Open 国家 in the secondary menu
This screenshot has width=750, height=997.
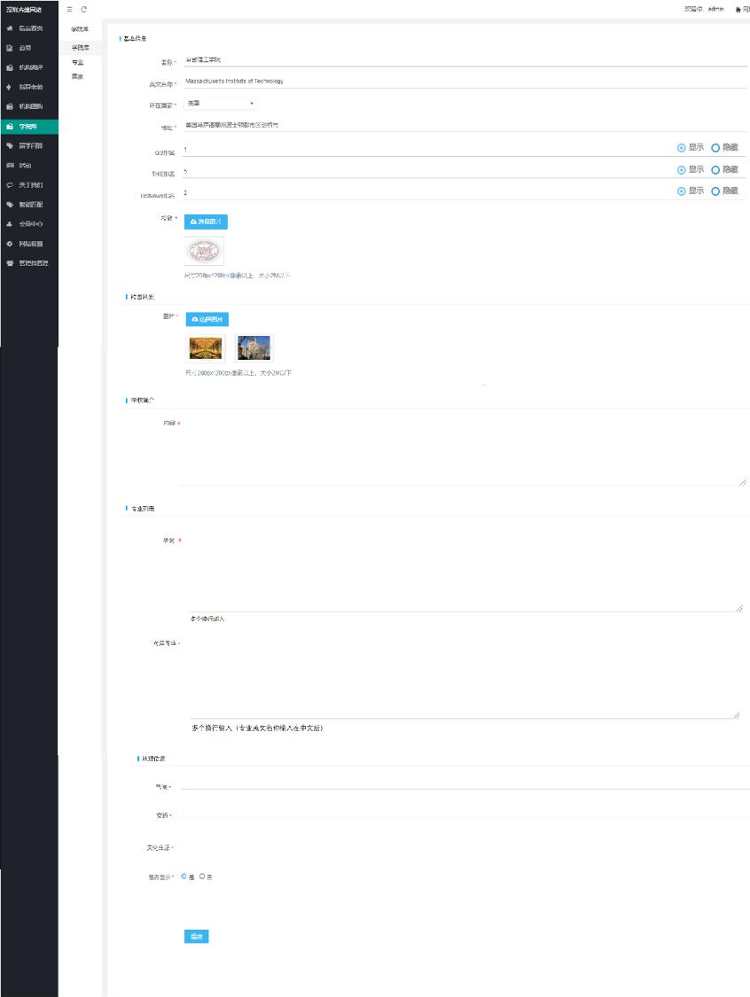(x=80, y=76)
